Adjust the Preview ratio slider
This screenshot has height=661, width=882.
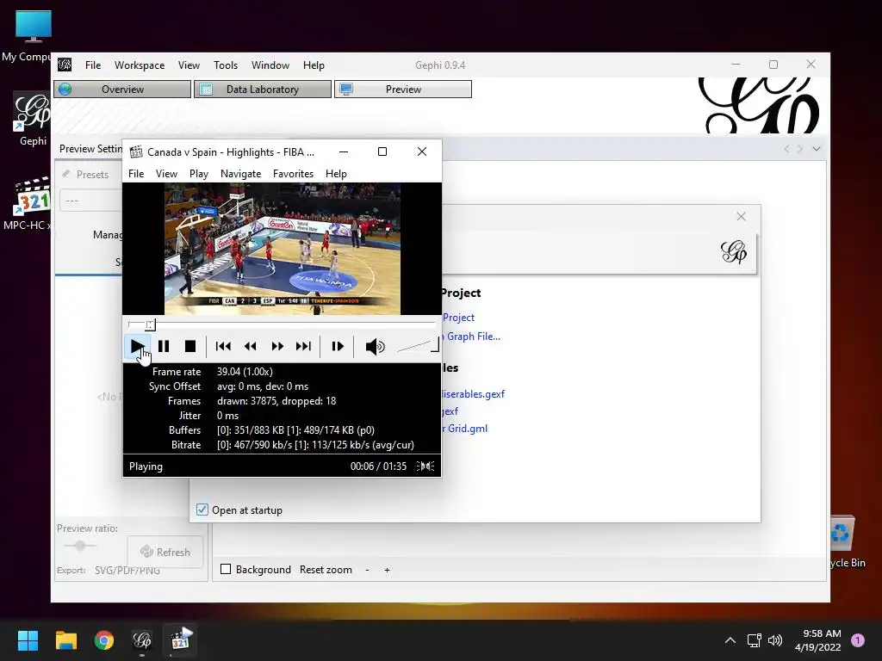[80, 545]
